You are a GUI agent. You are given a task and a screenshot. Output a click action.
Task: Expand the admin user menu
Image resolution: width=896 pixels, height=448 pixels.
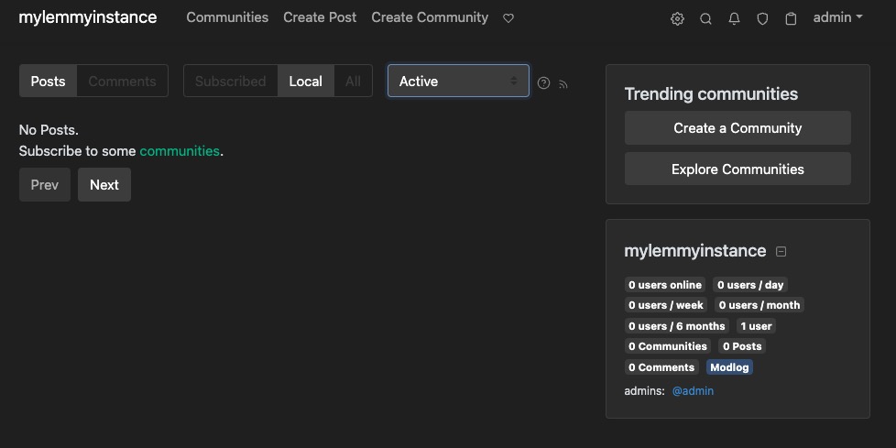tap(837, 17)
